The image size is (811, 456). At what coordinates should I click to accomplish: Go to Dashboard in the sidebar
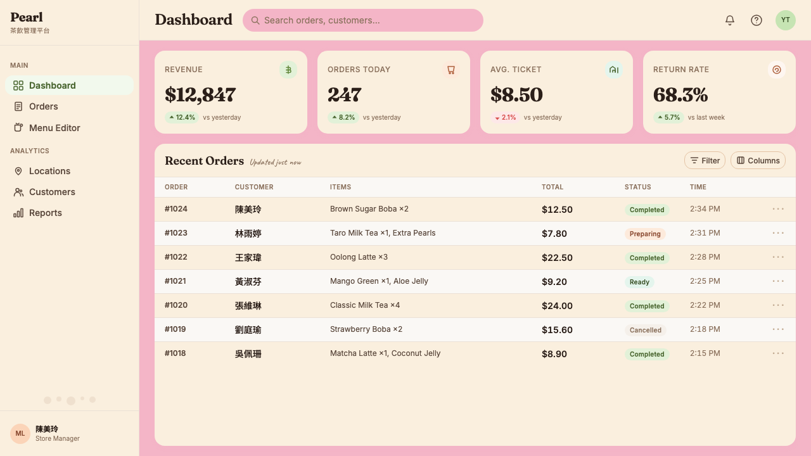tap(70, 85)
